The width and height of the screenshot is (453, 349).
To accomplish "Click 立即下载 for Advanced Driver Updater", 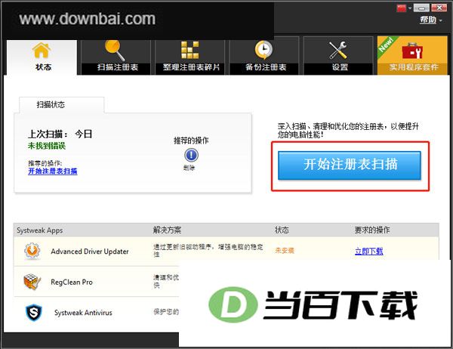I will point(369,252).
